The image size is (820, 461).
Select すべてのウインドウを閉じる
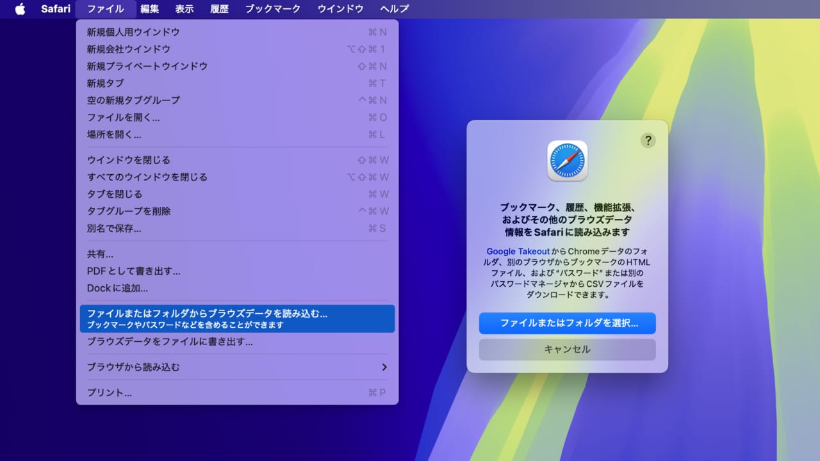[x=237, y=177]
